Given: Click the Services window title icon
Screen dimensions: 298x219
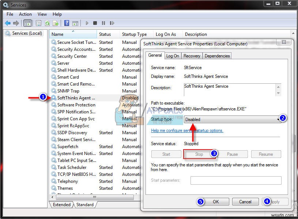Looking at the screenshot, I should coord(6,5).
